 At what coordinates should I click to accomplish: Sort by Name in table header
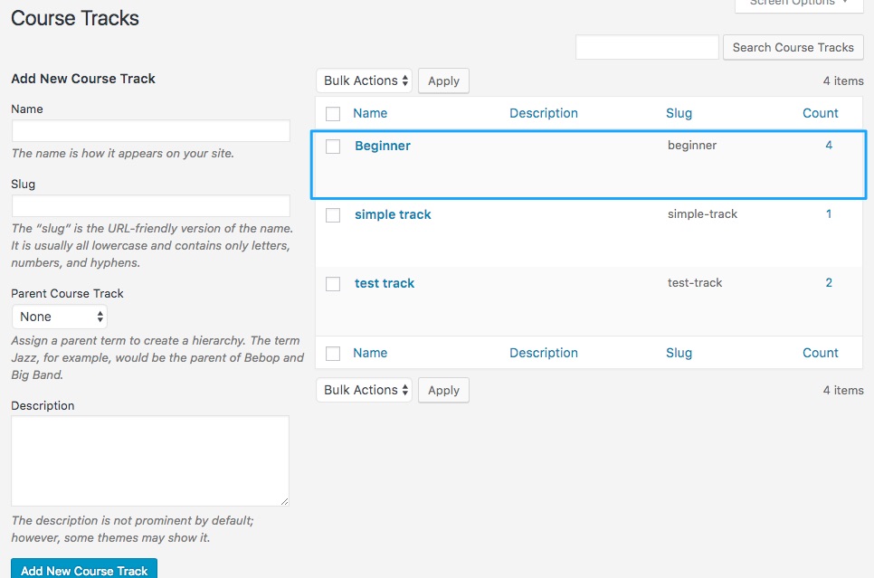370,113
